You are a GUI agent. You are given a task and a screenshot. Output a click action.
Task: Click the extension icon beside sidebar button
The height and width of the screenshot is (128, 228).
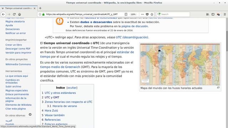pyautogui.click(x=218, y=14)
